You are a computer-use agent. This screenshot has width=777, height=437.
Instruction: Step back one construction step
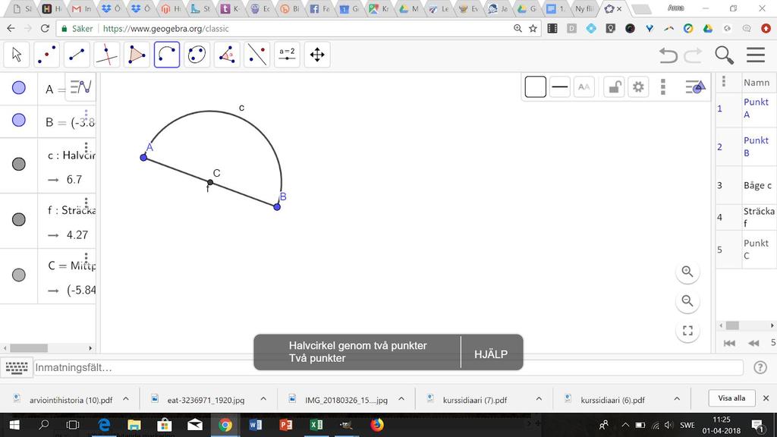coord(753,343)
